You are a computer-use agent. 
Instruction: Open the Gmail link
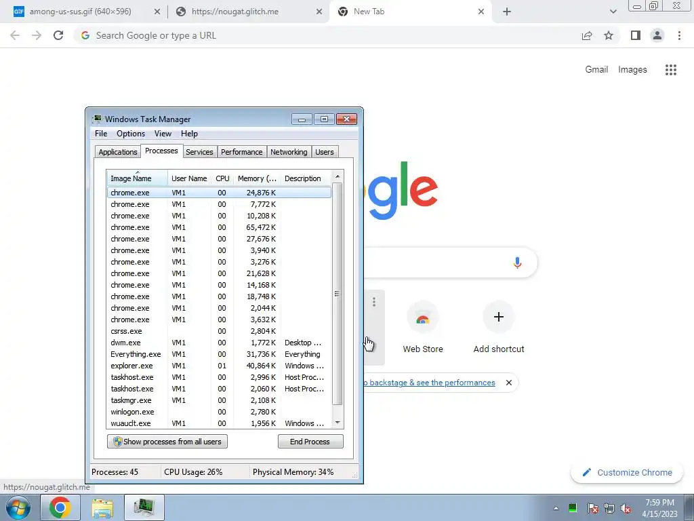click(596, 70)
